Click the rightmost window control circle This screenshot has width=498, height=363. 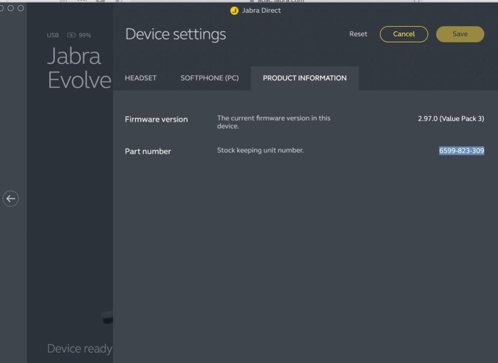coord(20,8)
